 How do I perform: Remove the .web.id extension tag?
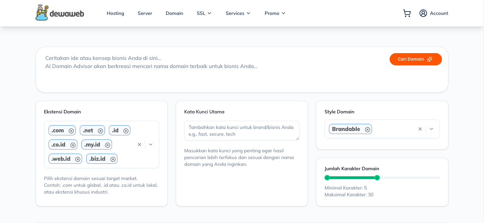pyautogui.click(x=78, y=159)
